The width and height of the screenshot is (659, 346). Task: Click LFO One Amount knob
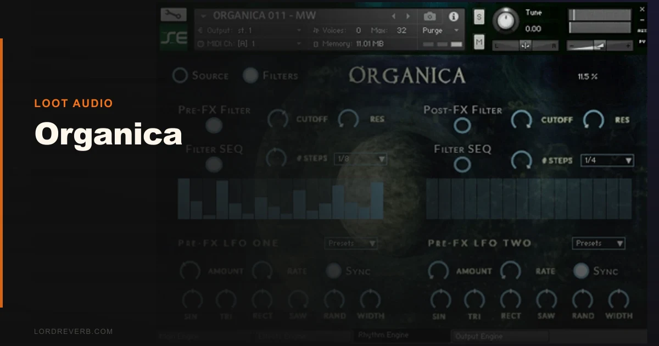point(191,271)
